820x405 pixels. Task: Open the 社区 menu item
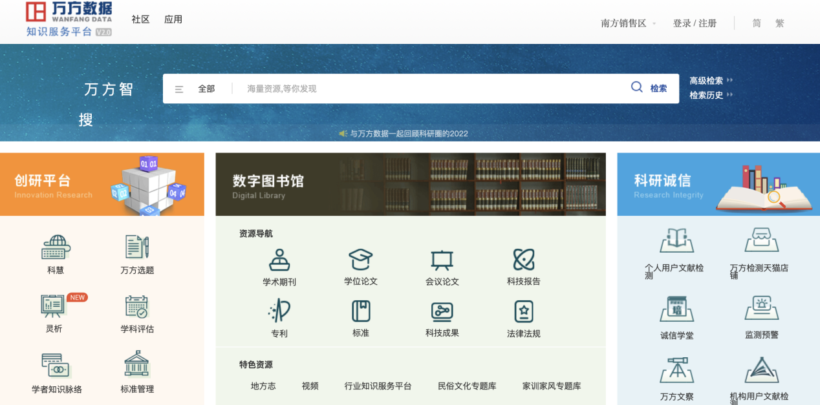click(x=140, y=19)
